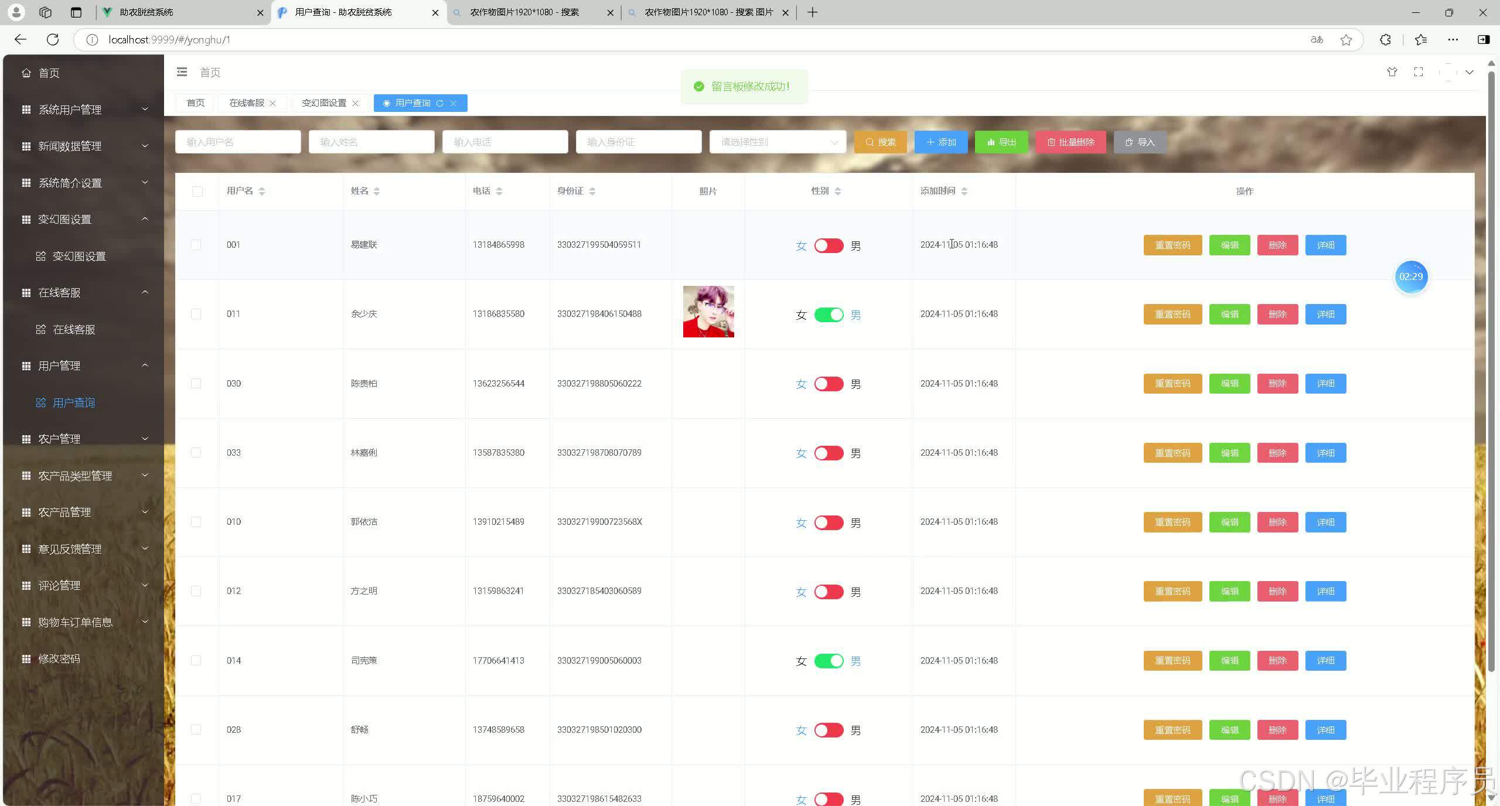Open the 修改密码 sidebar item
Image resolution: width=1500 pixels, height=806 pixels.
(83, 658)
